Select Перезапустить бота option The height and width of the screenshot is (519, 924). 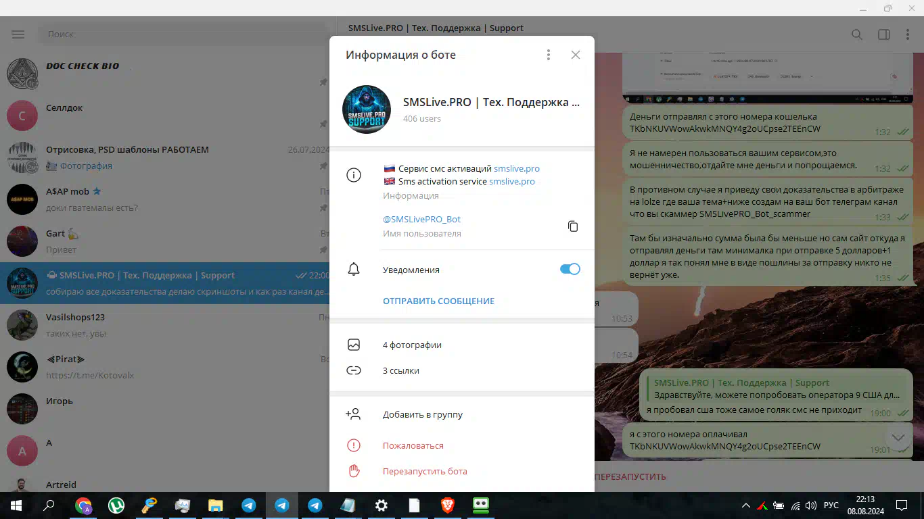coord(462,471)
